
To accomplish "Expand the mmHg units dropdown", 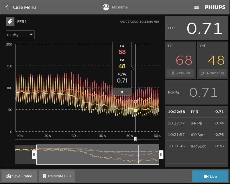I will [x=20, y=35].
